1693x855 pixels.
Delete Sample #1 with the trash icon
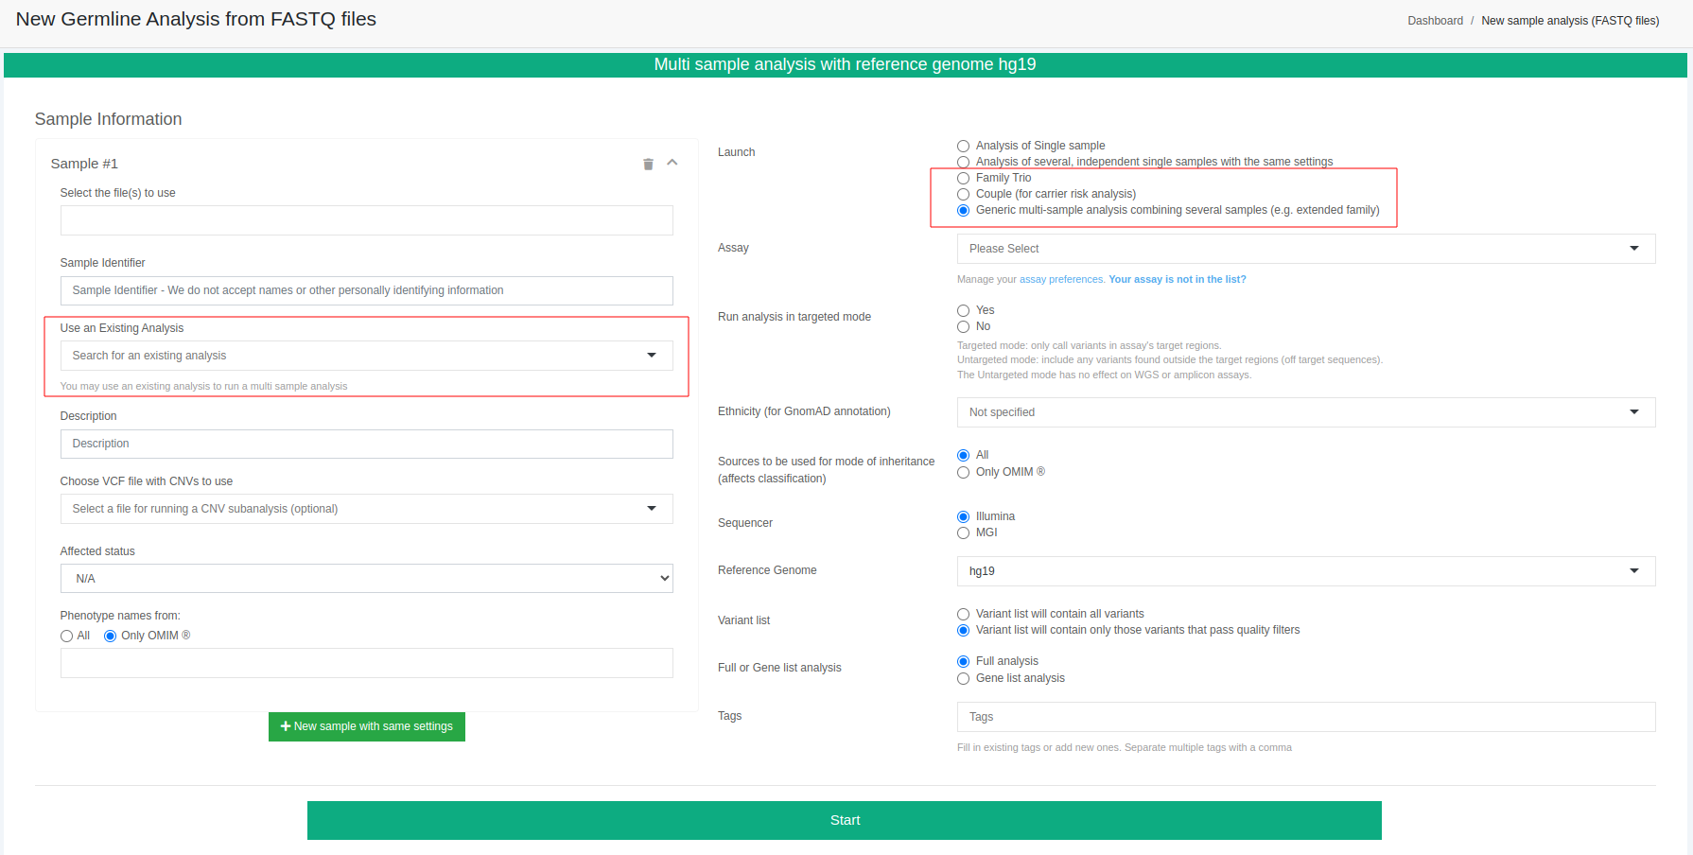click(x=648, y=164)
